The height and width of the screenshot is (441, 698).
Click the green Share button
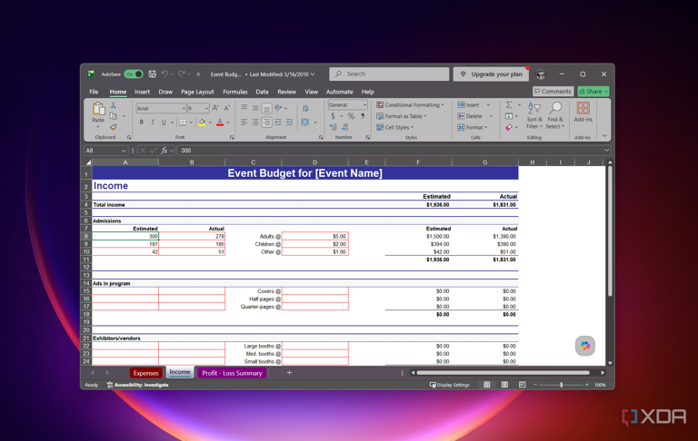click(x=593, y=91)
